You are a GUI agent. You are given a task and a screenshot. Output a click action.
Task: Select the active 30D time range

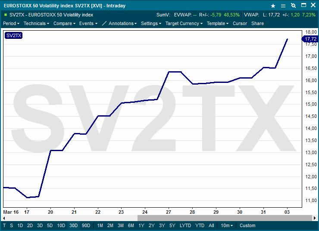pos(73,225)
